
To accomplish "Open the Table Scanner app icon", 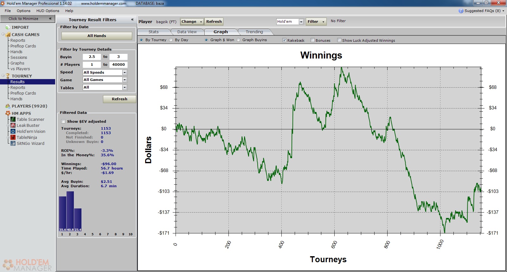I will (x=13, y=119).
